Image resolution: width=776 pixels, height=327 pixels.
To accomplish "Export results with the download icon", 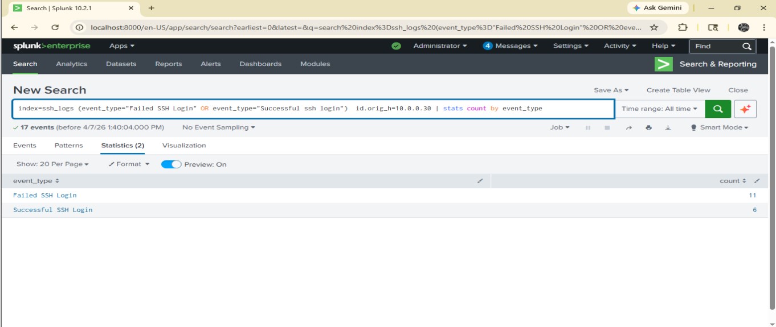I will 668,128.
